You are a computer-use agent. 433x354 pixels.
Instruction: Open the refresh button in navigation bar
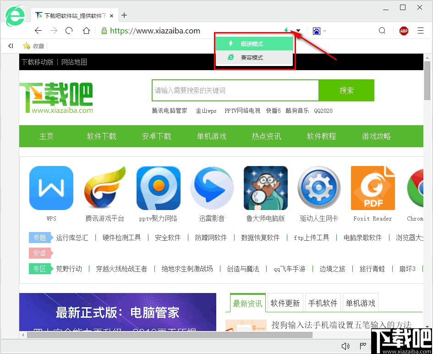[x=69, y=31]
